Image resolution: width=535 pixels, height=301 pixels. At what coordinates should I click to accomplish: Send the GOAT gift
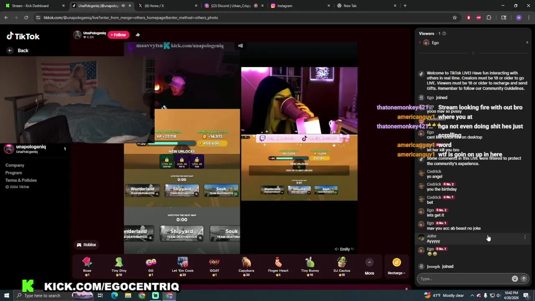(214, 266)
